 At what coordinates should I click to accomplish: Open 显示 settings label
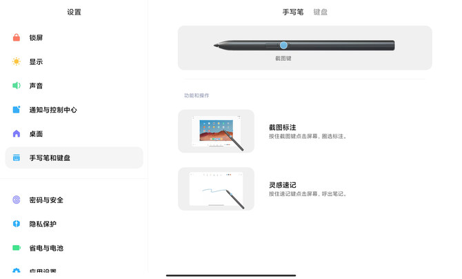pyautogui.click(x=36, y=61)
